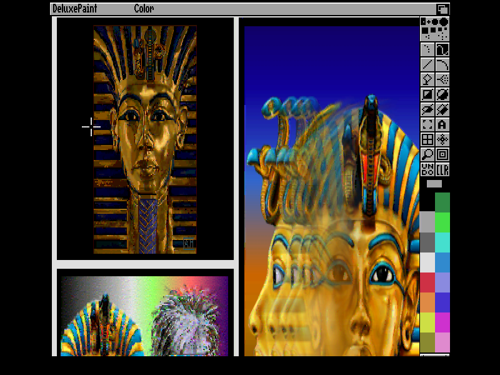Screen dimensions: 500x375
Task: Click the DeluxePaint title text
Action: pos(74,9)
